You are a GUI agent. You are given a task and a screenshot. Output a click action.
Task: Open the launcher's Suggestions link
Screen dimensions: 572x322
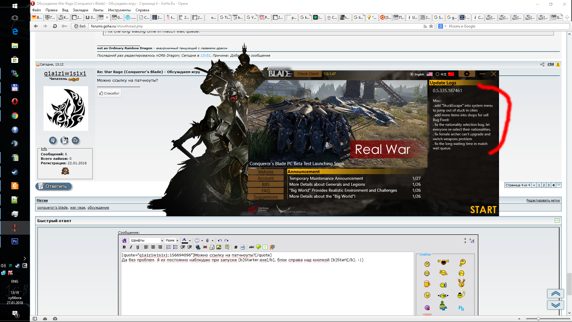266,197
